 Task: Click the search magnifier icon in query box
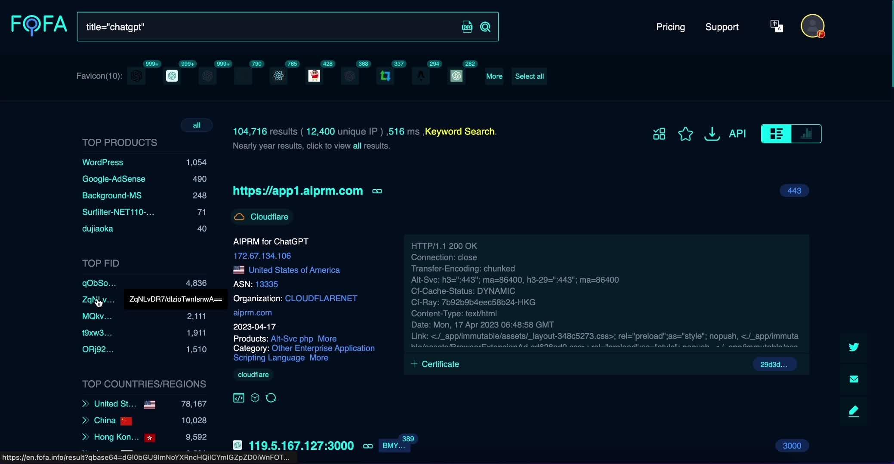tap(485, 27)
